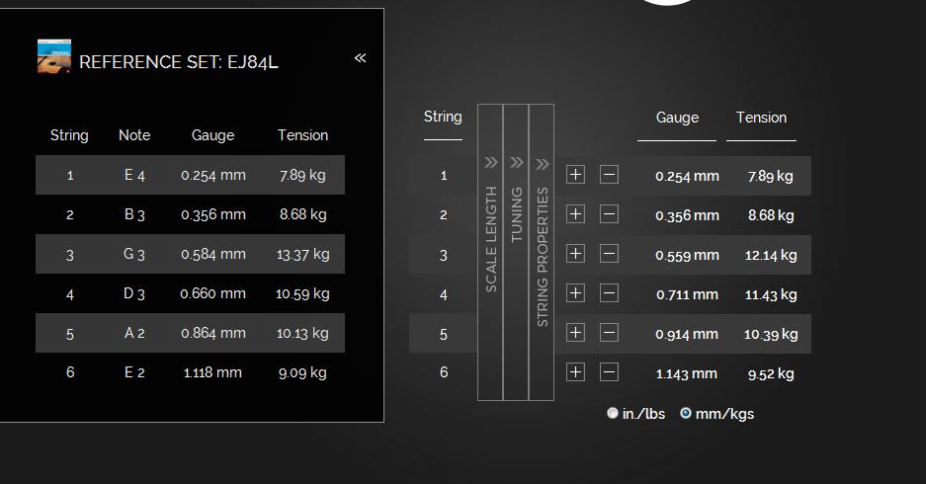Click custom tension 10.39 kg
The height and width of the screenshot is (484, 926).
coord(771,334)
